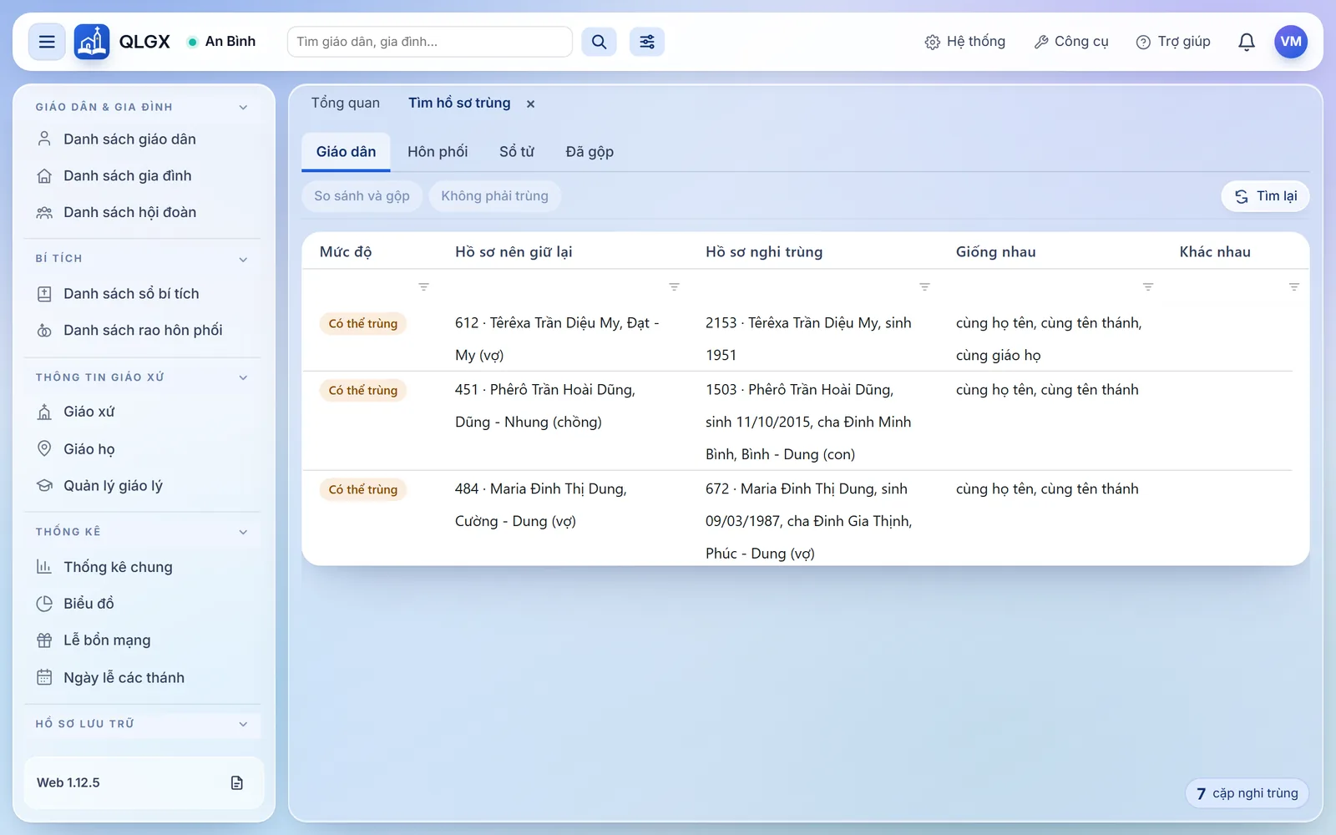Open Danh sách sổ bí tích
The width and height of the screenshot is (1336, 835).
[x=143, y=294]
